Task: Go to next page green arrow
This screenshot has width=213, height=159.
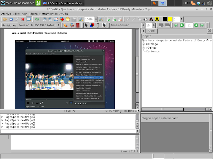Action: click(196, 25)
